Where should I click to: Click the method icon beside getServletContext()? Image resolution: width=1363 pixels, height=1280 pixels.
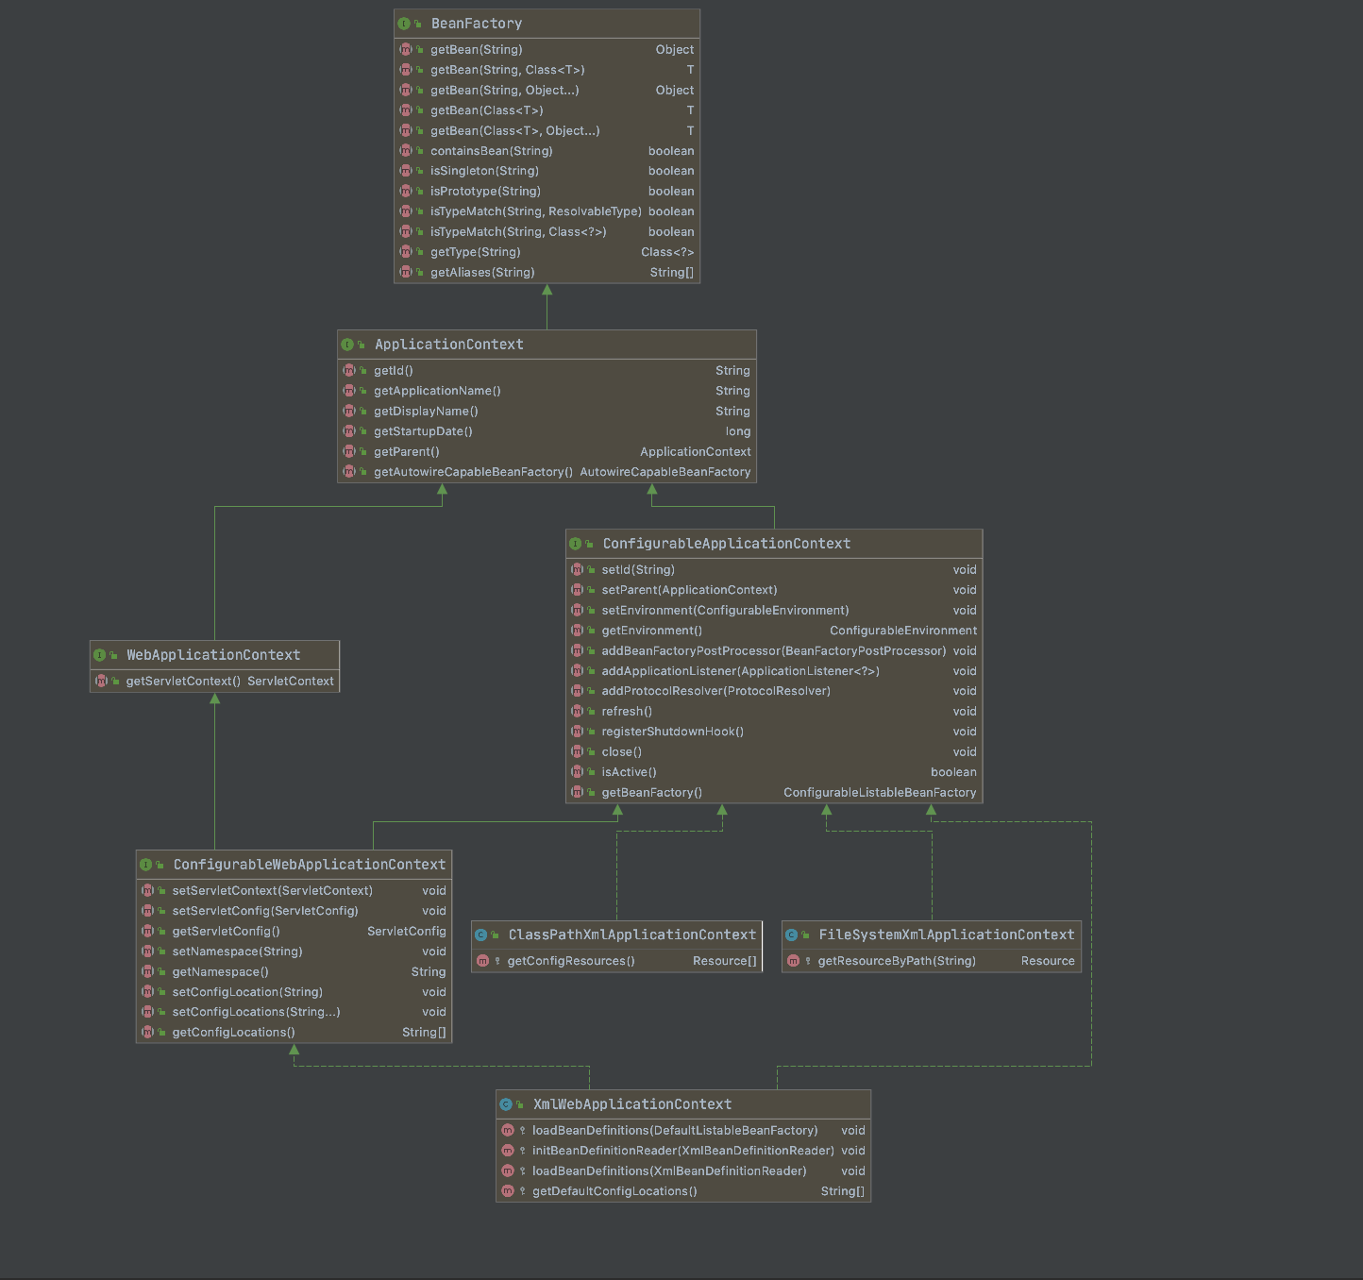pos(101,681)
